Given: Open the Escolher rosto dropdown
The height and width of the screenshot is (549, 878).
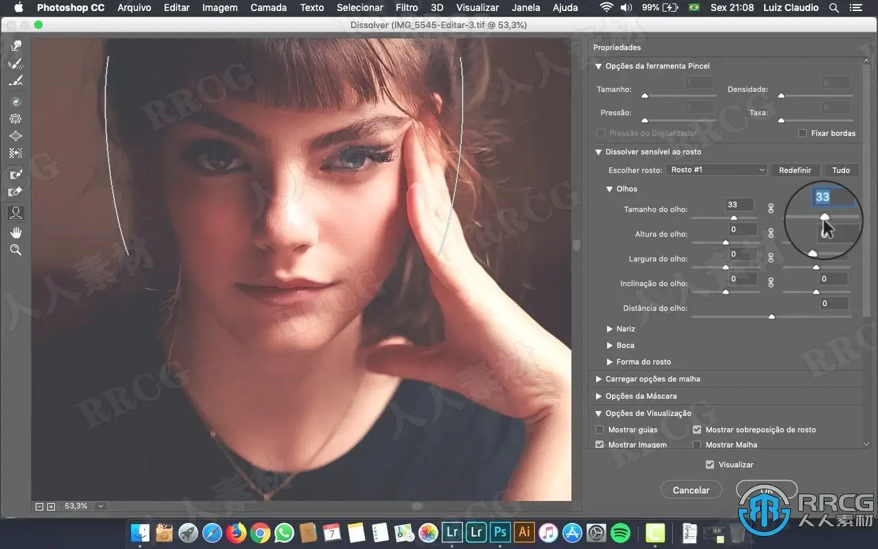Looking at the screenshot, I should coord(717,170).
